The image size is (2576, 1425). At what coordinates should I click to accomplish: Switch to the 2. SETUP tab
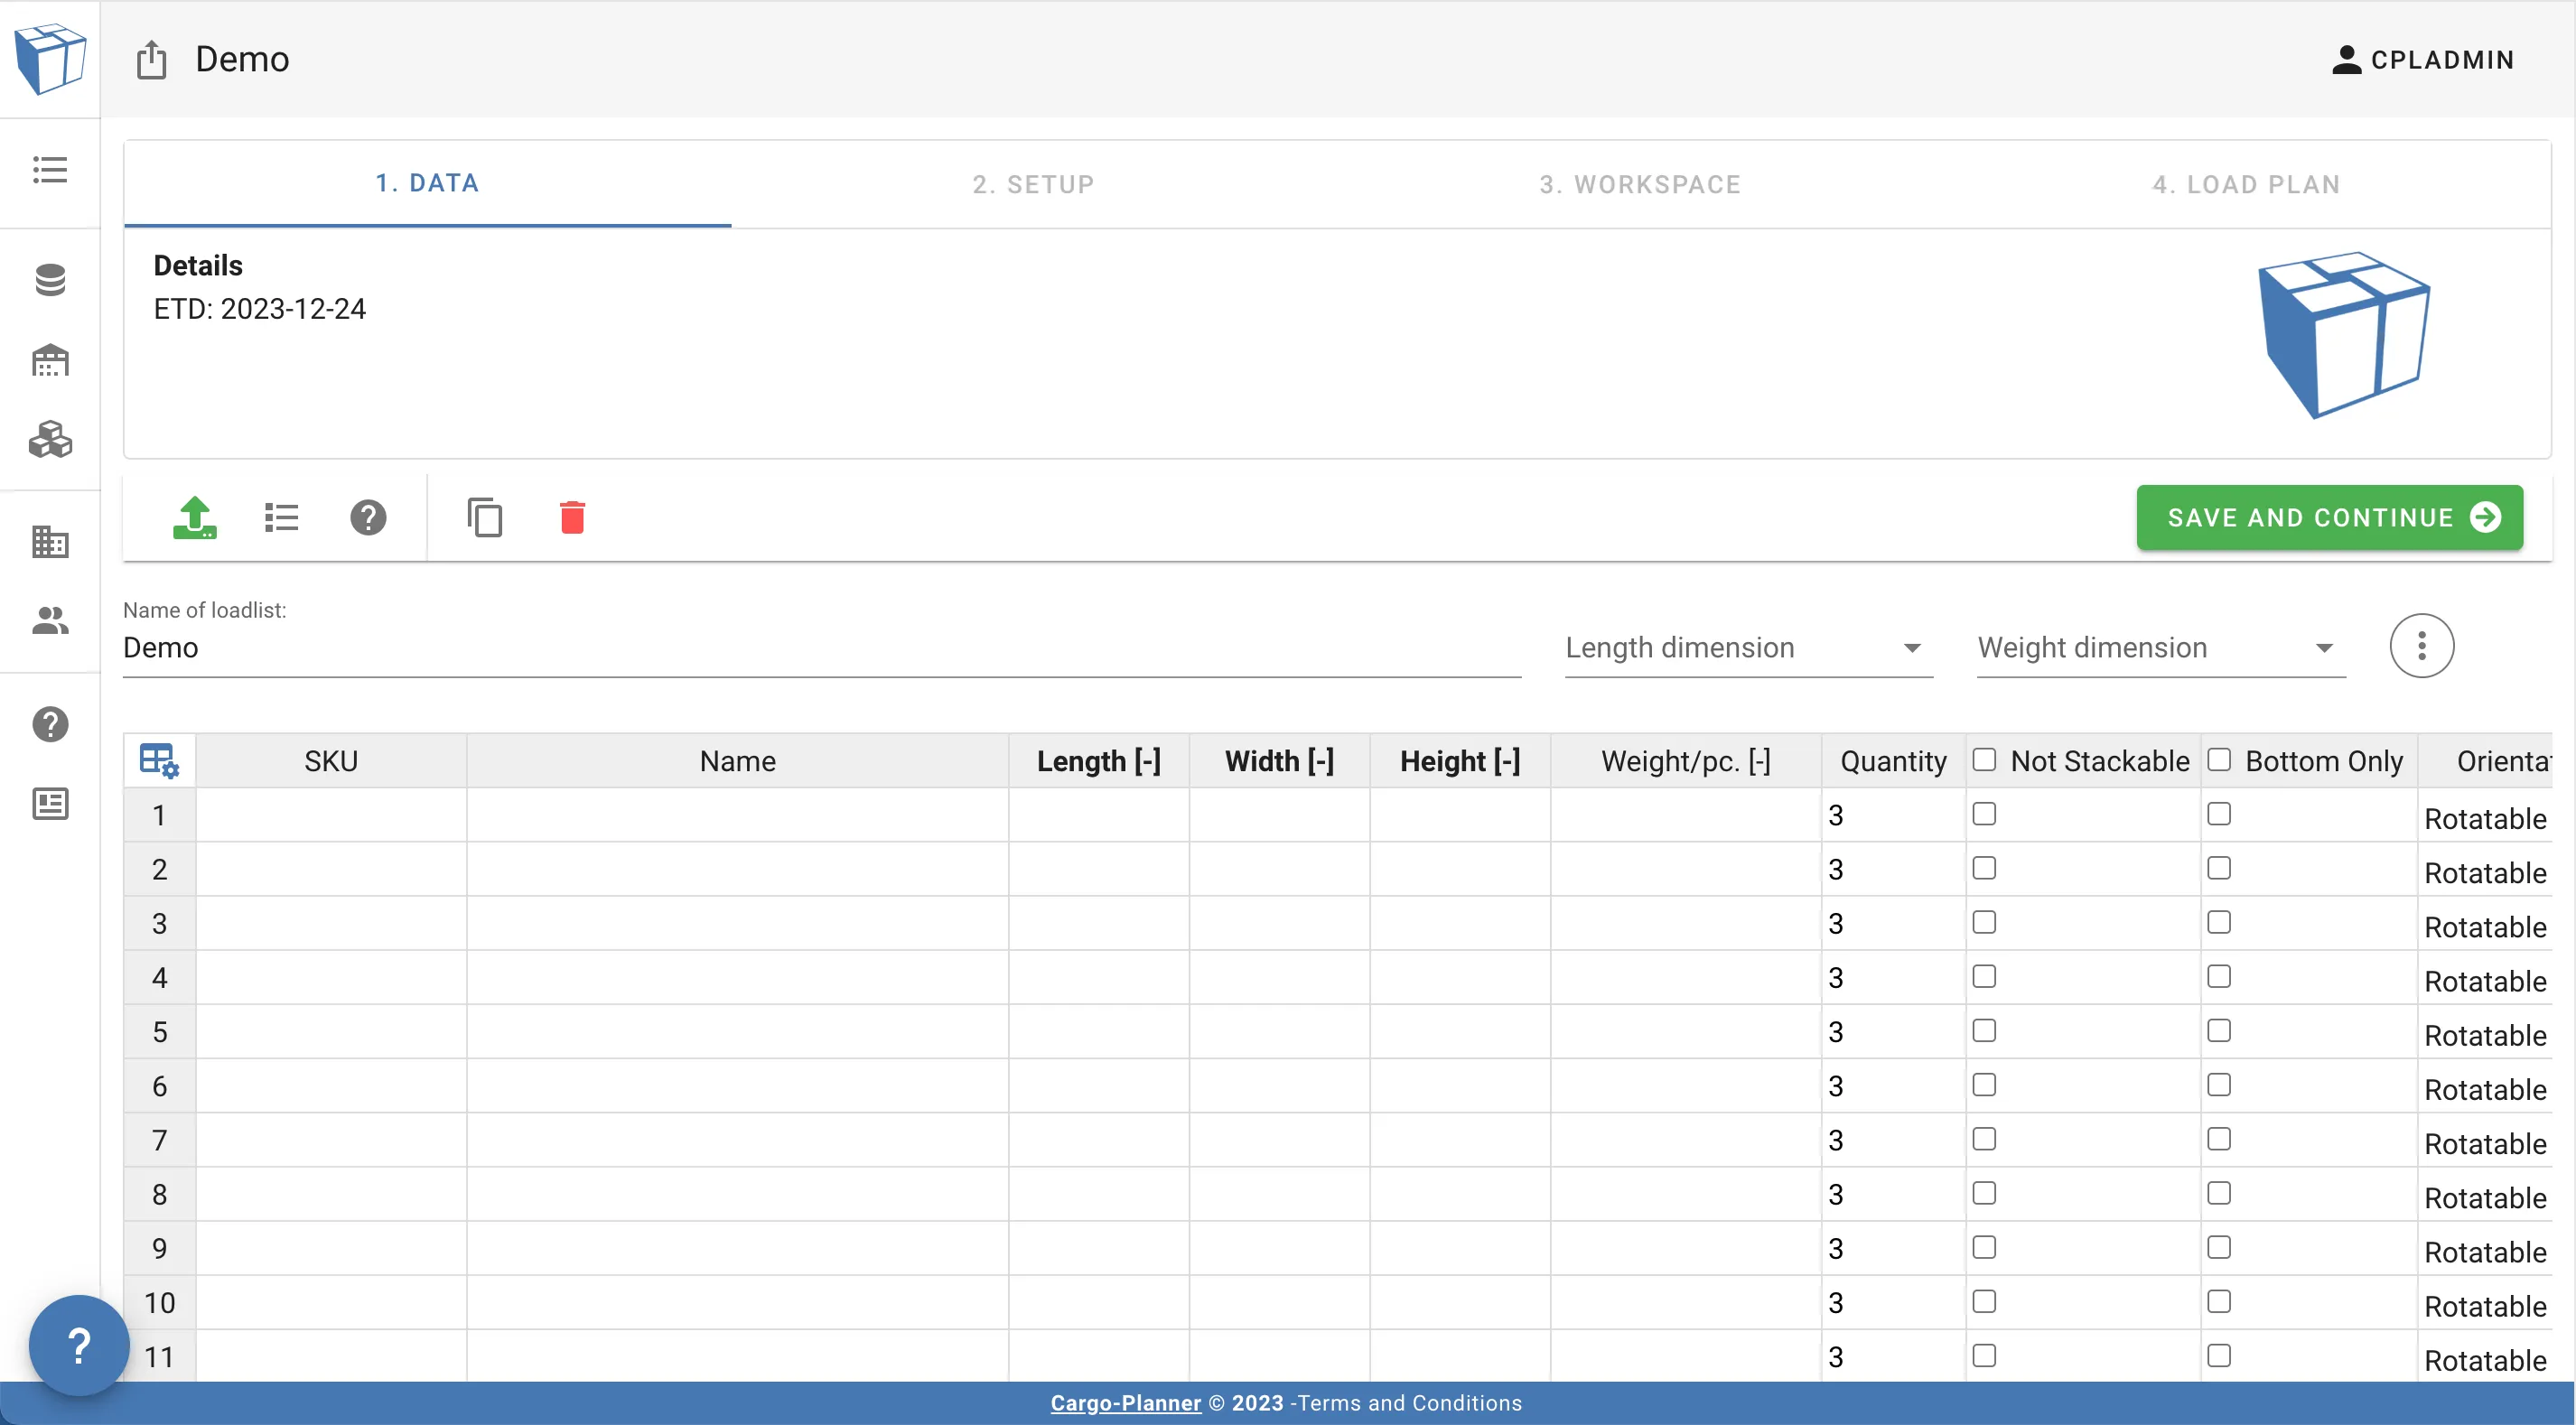(x=1033, y=182)
